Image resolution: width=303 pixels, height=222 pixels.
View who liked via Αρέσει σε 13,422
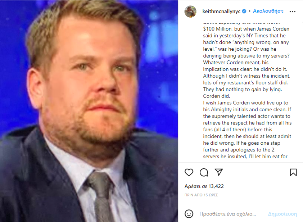[204, 186]
